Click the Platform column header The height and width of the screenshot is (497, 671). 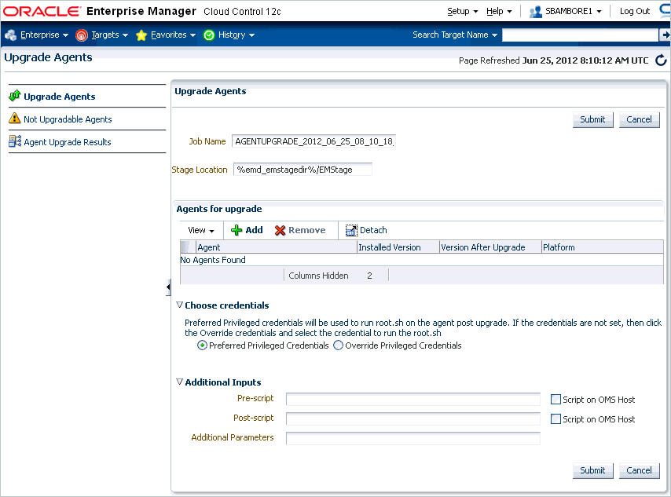pyautogui.click(x=603, y=247)
